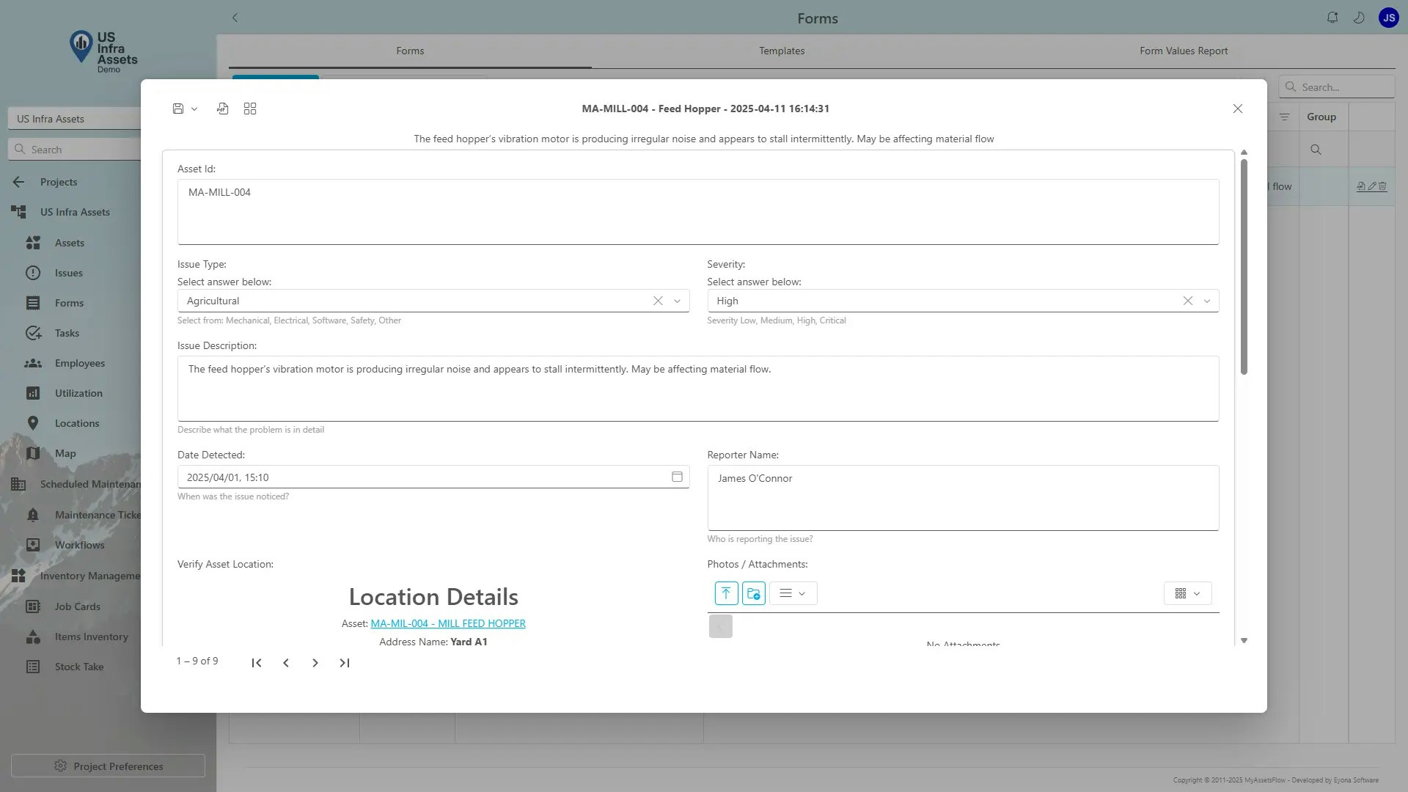Open Assets in the sidebar
1408x792 pixels.
pyautogui.click(x=70, y=243)
